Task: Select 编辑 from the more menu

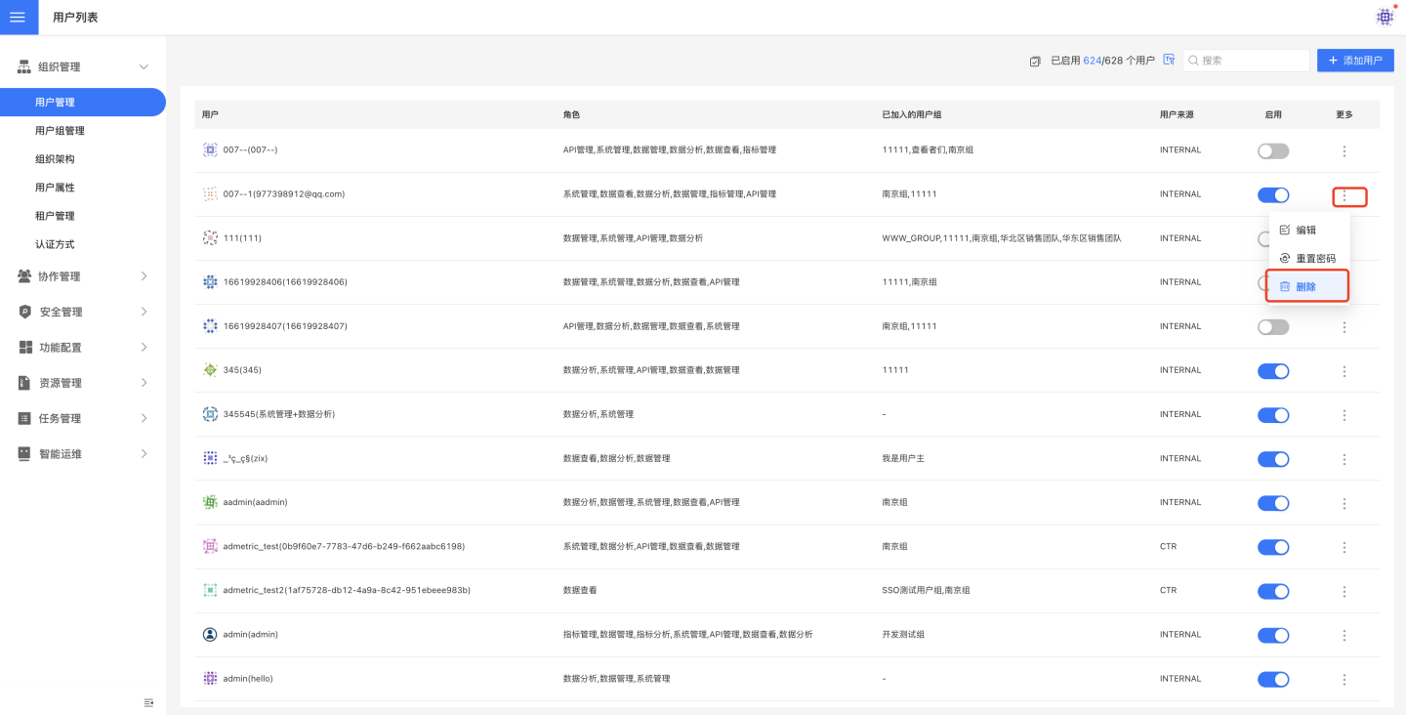Action: pyautogui.click(x=1305, y=231)
